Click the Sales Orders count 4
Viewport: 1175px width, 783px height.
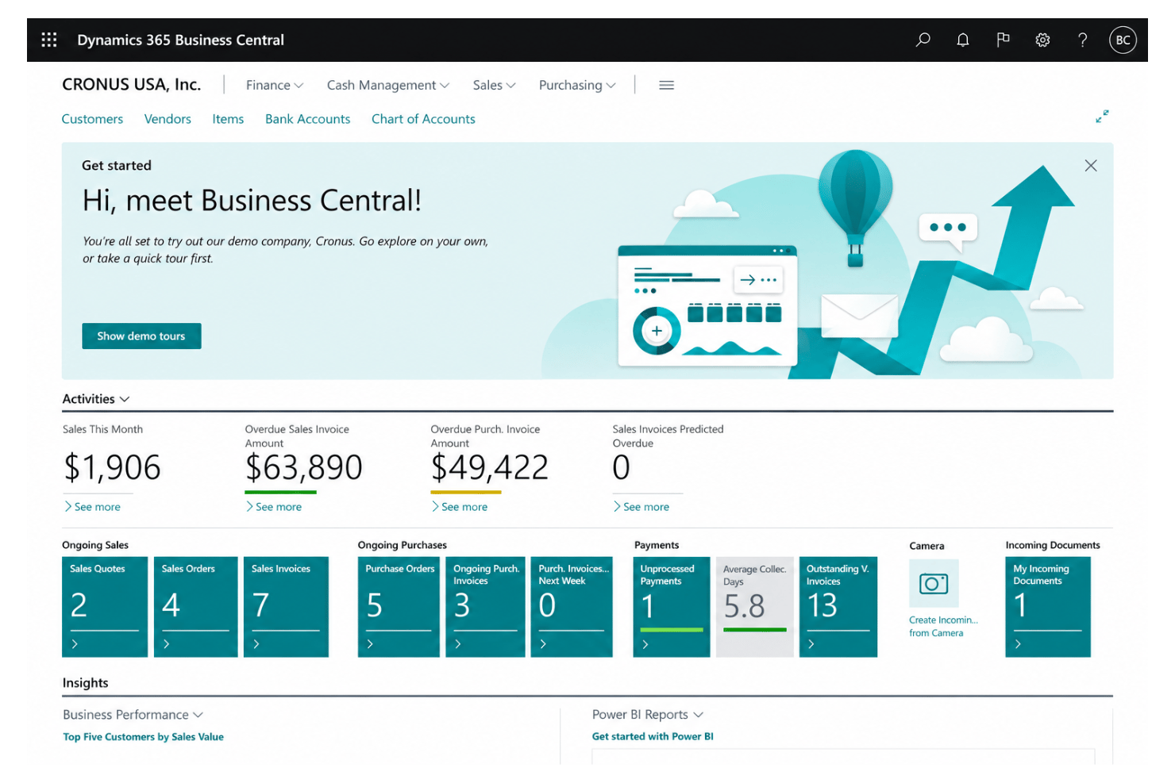pyautogui.click(x=171, y=606)
